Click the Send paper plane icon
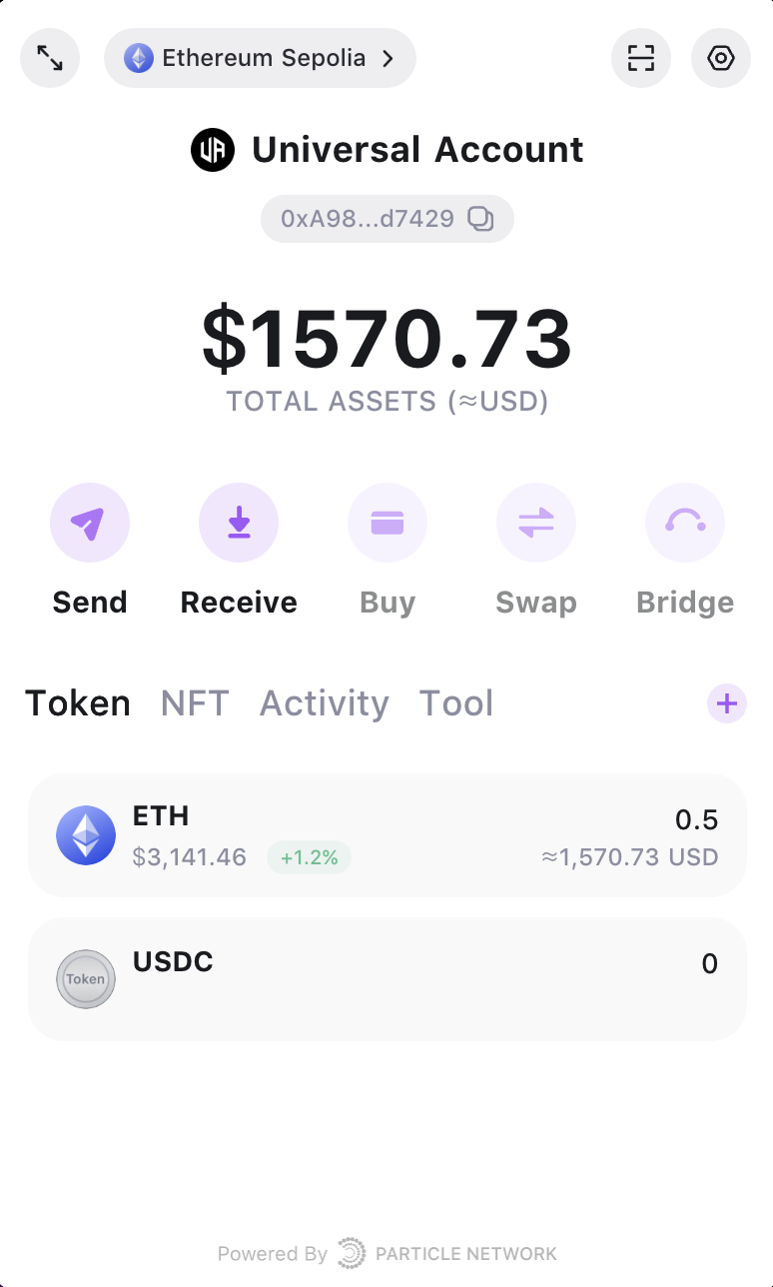773x1287 pixels. tap(90, 523)
